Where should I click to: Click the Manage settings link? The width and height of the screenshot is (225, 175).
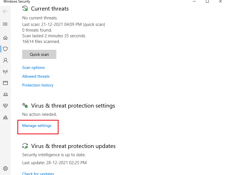(37, 125)
